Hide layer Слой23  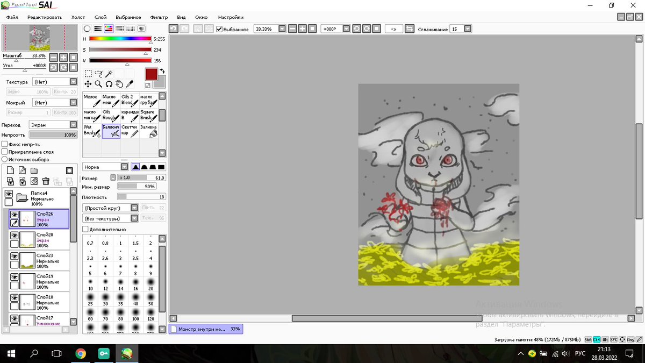click(15, 256)
